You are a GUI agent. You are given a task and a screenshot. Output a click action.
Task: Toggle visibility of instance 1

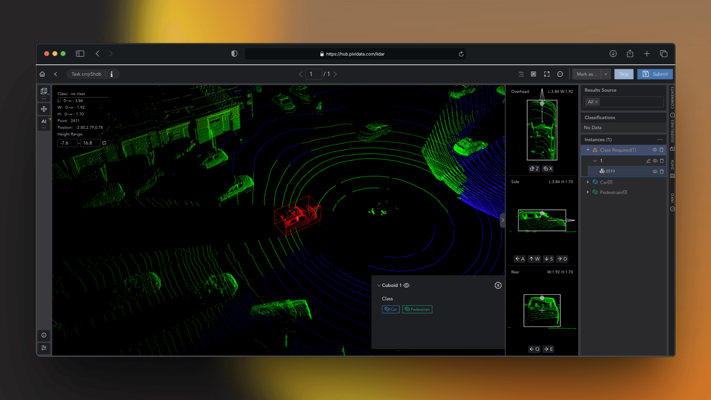coord(655,161)
